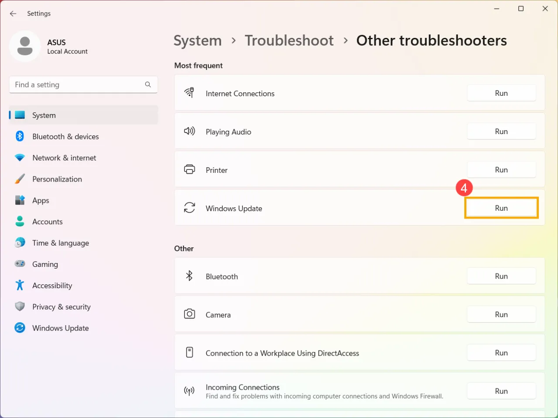
Task: Go to Troubleshoot in the breadcrumb
Action: (x=289, y=40)
